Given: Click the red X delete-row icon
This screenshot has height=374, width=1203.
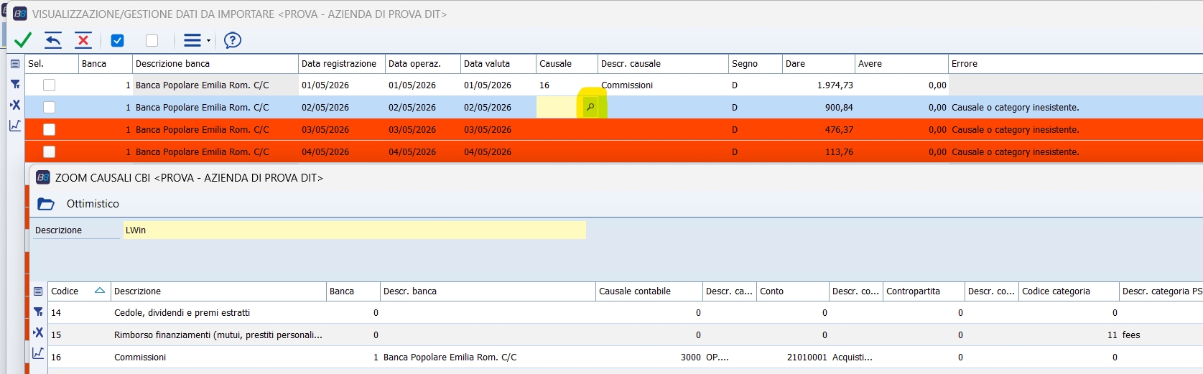Looking at the screenshot, I should 83,40.
